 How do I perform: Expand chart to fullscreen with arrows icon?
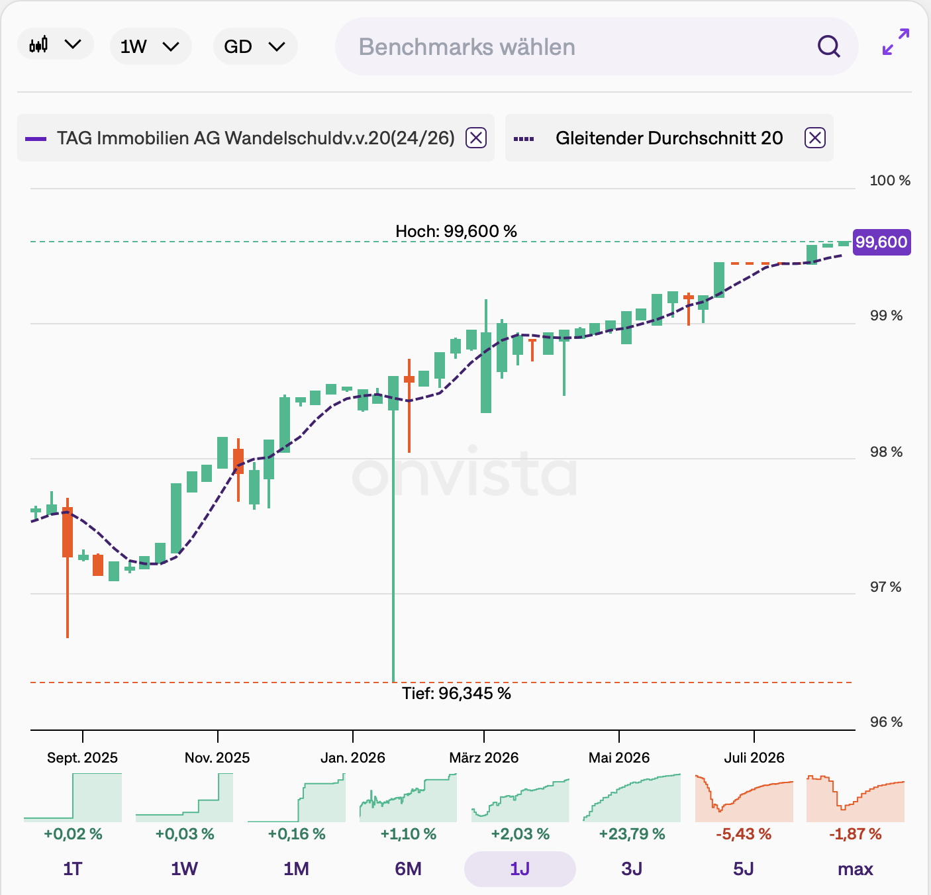point(896,42)
